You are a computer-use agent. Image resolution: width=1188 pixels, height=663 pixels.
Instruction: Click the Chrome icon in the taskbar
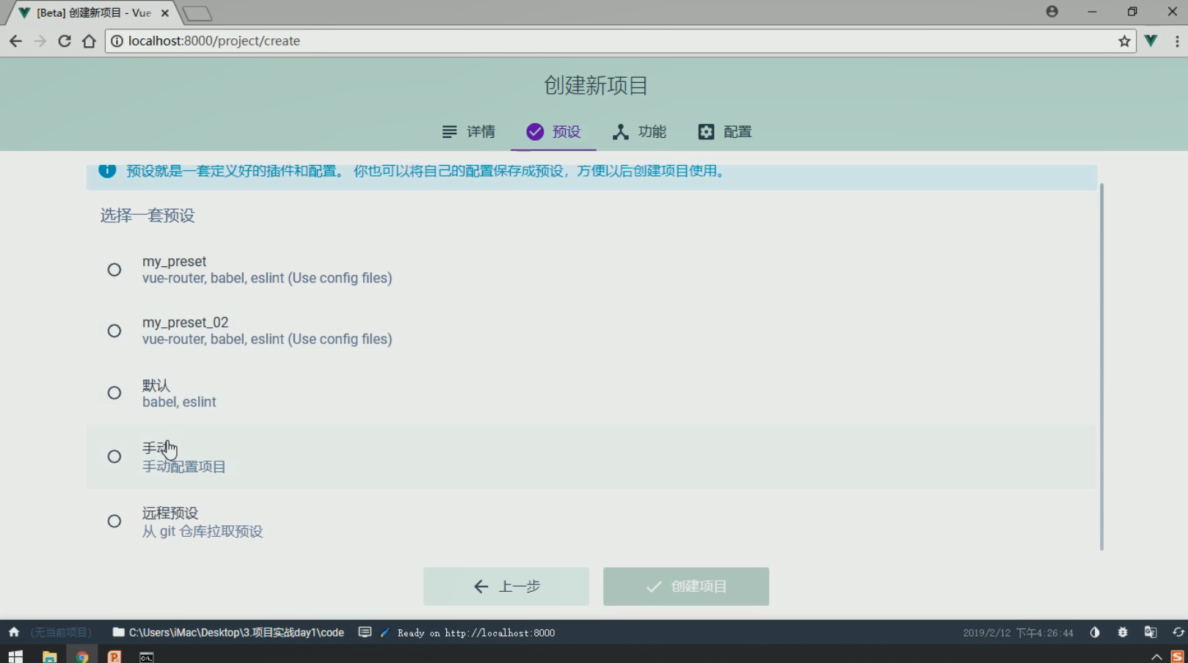coord(82,656)
